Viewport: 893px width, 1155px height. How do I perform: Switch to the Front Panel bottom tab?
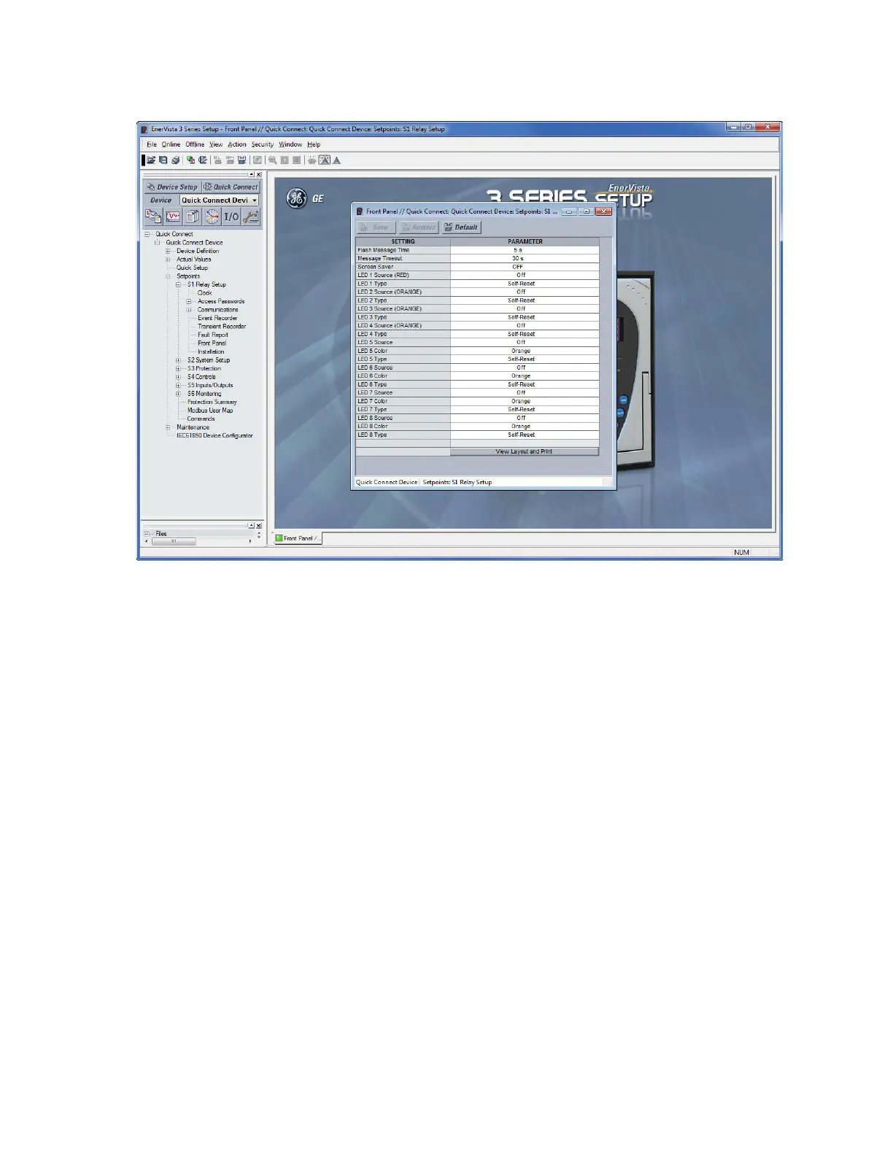pyautogui.click(x=297, y=538)
